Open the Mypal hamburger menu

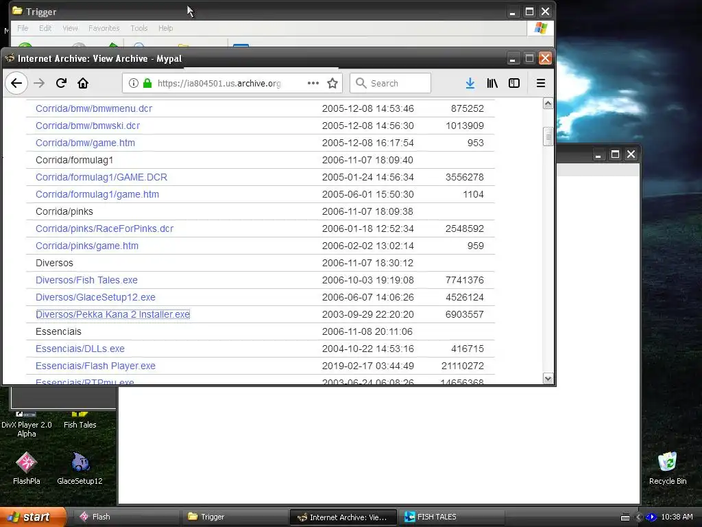[x=541, y=83]
